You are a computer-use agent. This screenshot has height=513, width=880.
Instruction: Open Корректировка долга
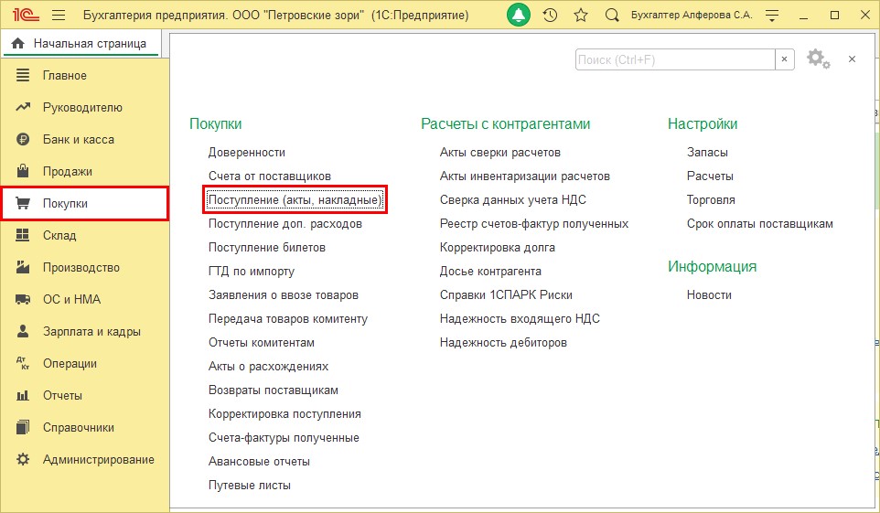(x=498, y=247)
